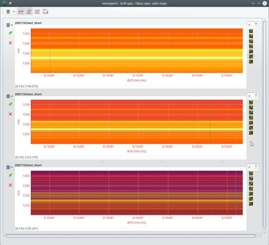Increase the top plot's spin box value

(x=256, y=24)
